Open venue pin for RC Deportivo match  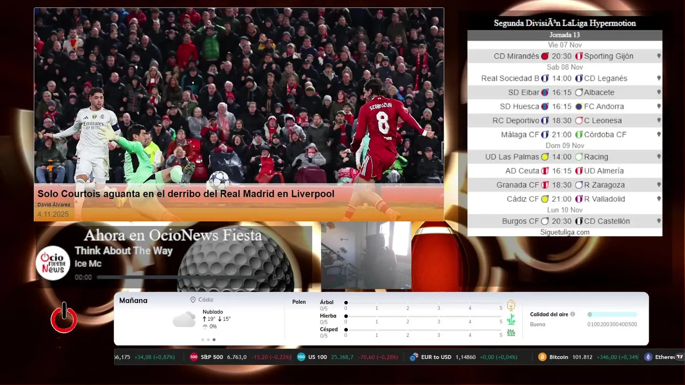[x=659, y=120]
